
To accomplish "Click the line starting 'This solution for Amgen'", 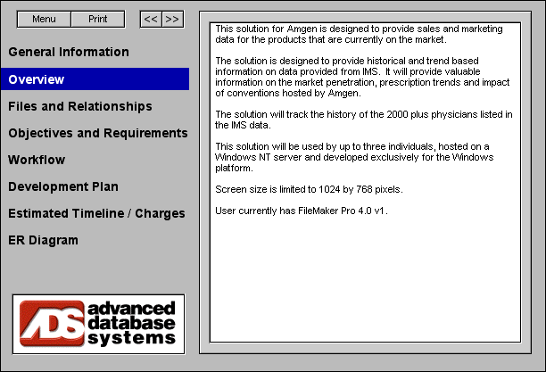I will coord(359,29).
